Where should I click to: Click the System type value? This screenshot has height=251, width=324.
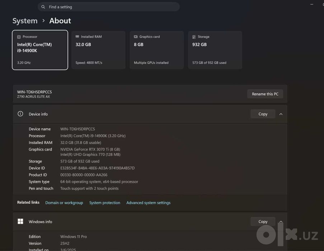coord(99,182)
